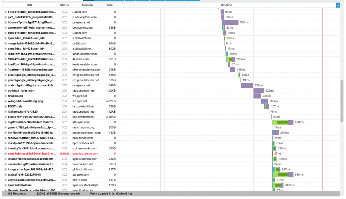Click the URL column header

click(x=30, y=5)
